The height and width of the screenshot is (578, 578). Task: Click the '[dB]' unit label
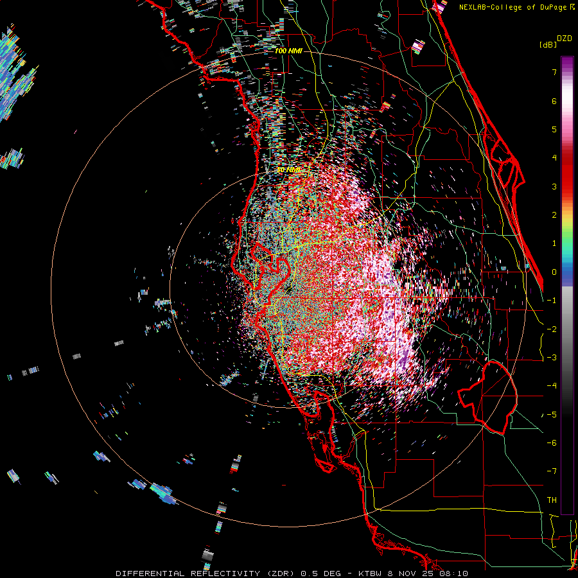click(x=548, y=44)
